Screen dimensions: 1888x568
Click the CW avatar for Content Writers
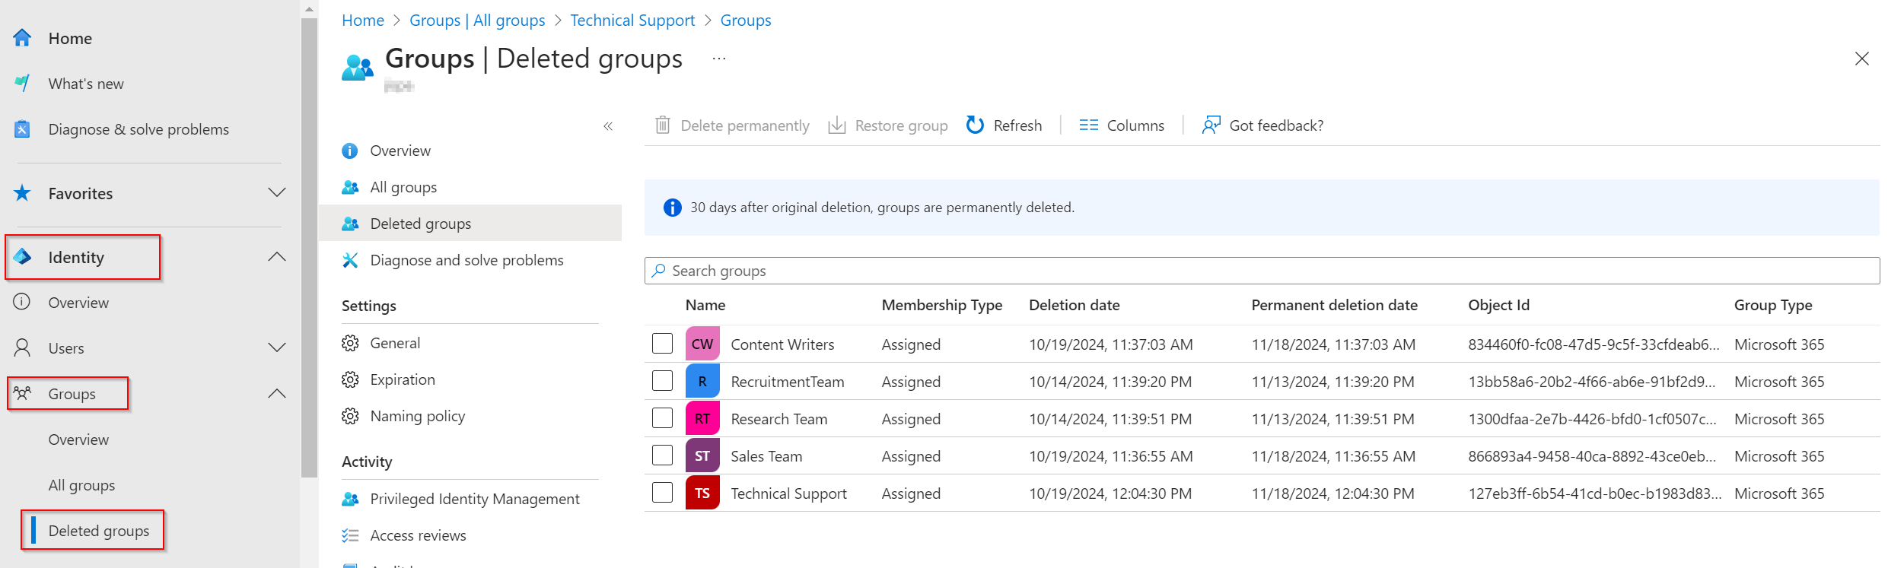click(x=702, y=344)
